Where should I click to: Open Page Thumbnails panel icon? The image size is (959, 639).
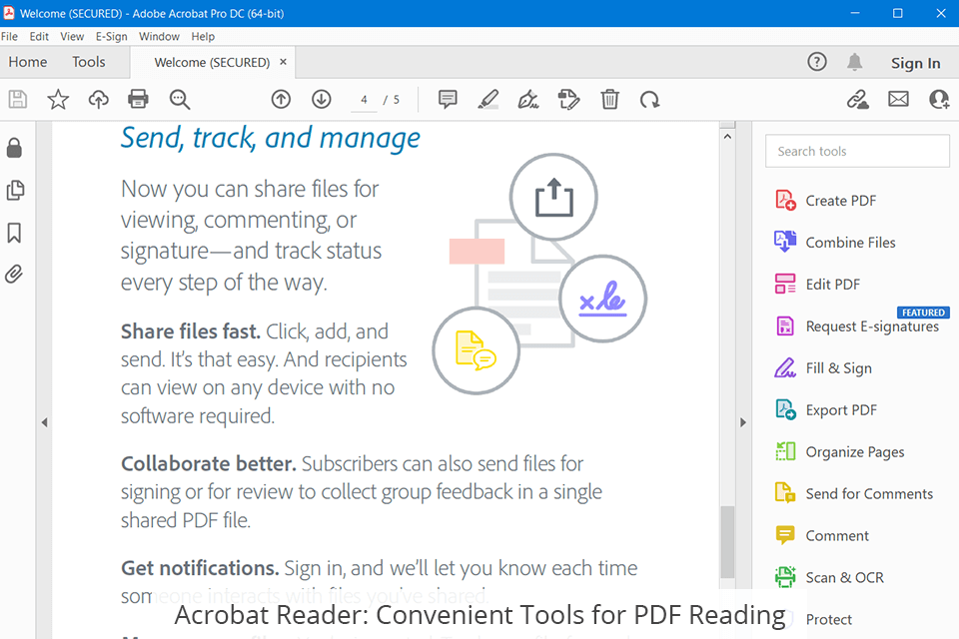pos(15,190)
